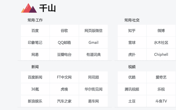Visit the 微博 link
This screenshot has height=110, width=176.
(x=161, y=31)
